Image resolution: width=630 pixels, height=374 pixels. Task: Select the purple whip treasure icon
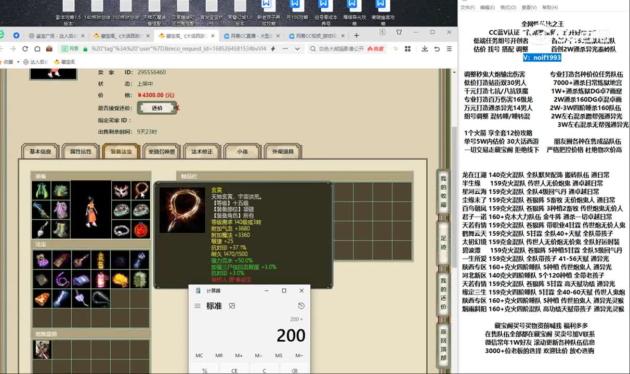pyautogui.click(x=62, y=279)
